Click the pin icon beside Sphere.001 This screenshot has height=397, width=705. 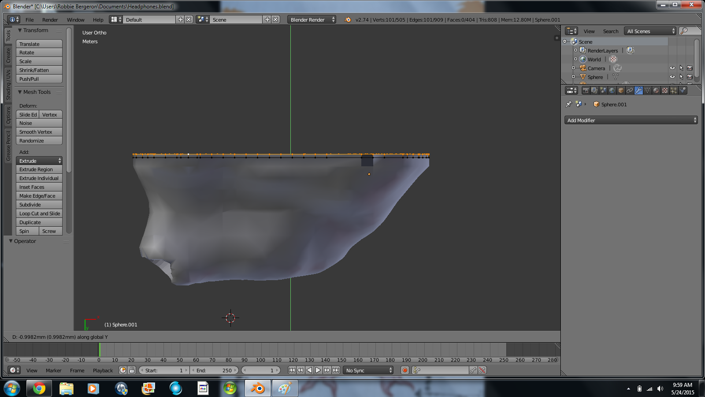[568, 104]
